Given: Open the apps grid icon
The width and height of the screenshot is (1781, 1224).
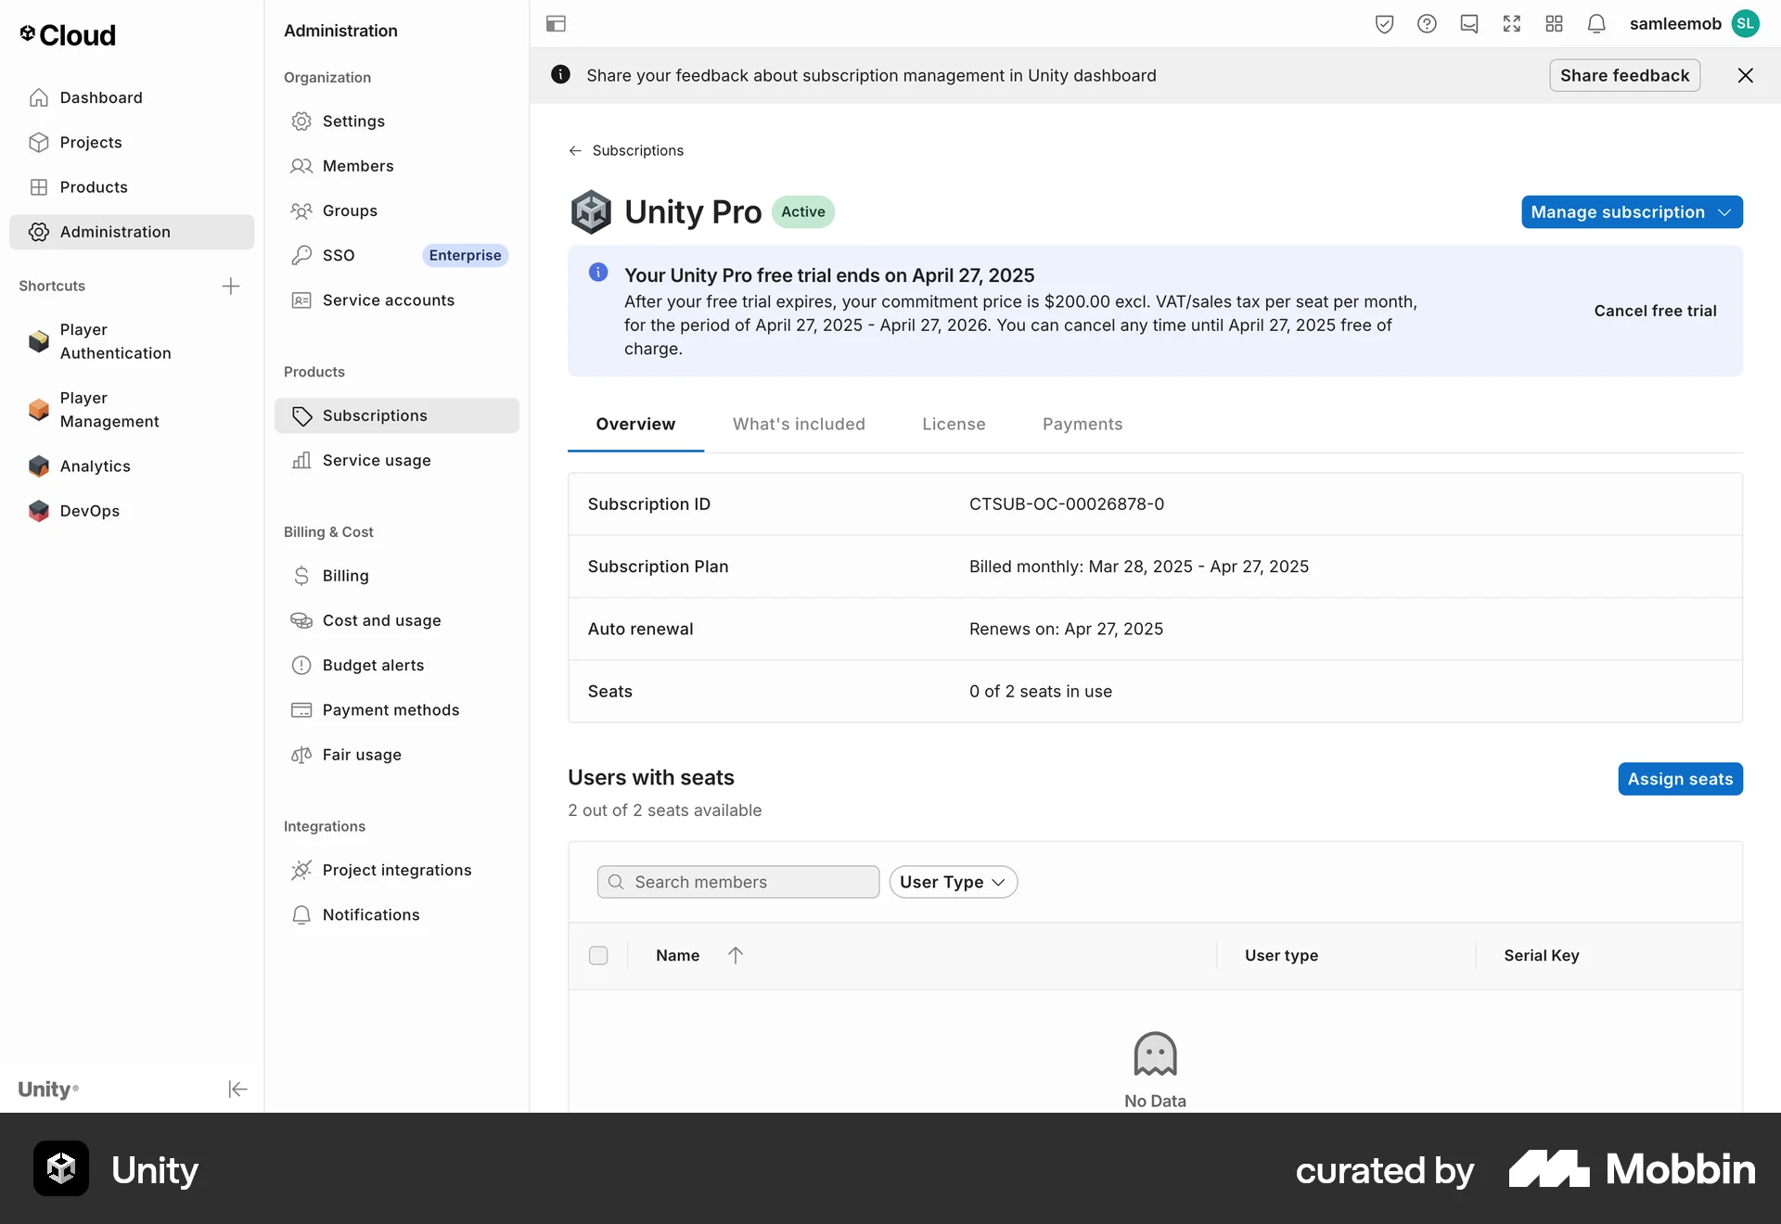Looking at the screenshot, I should coord(1554,23).
